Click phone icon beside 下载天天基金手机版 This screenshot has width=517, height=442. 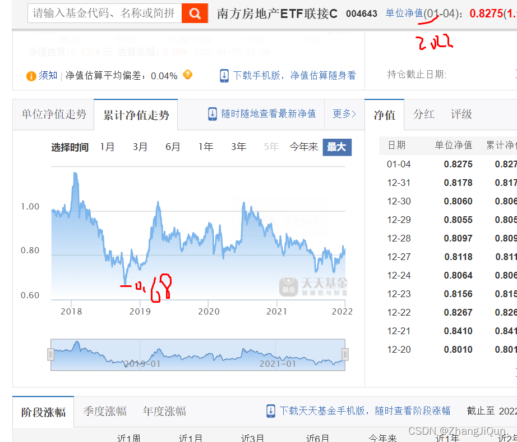(x=271, y=411)
